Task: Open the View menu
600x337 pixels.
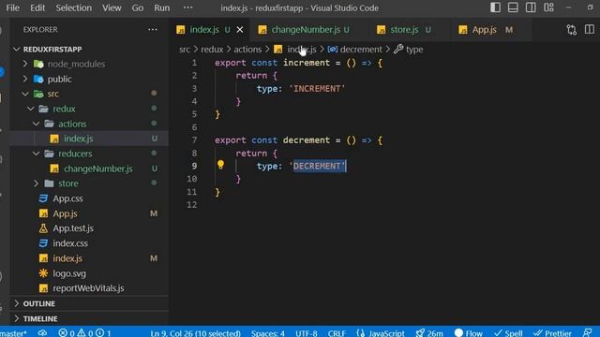Action: coord(112,7)
